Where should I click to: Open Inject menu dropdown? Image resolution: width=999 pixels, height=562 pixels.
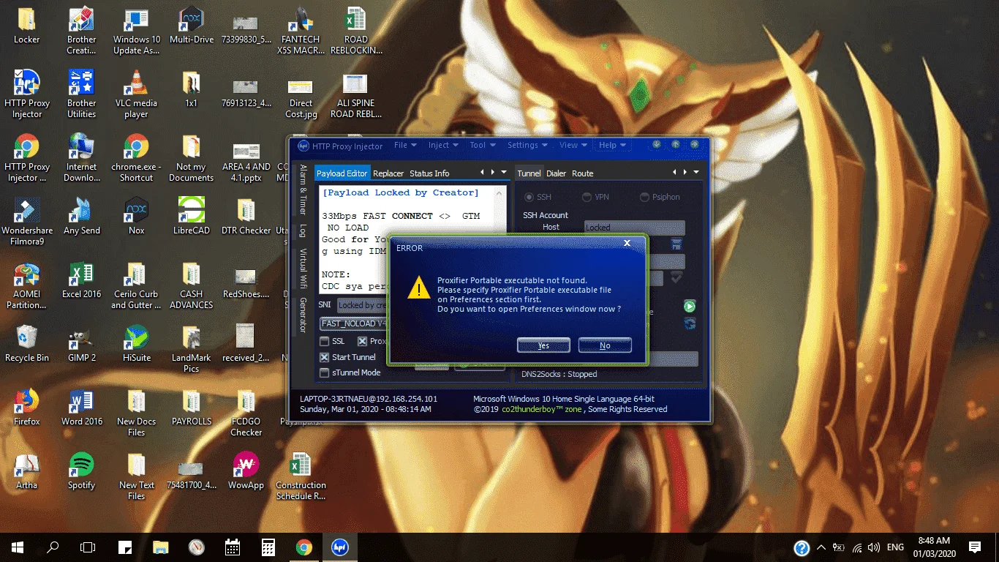(443, 145)
